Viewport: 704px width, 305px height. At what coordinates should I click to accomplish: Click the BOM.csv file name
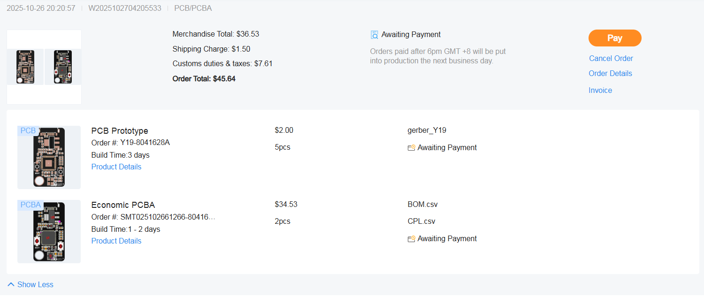pyautogui.click(x=422, y=204)
